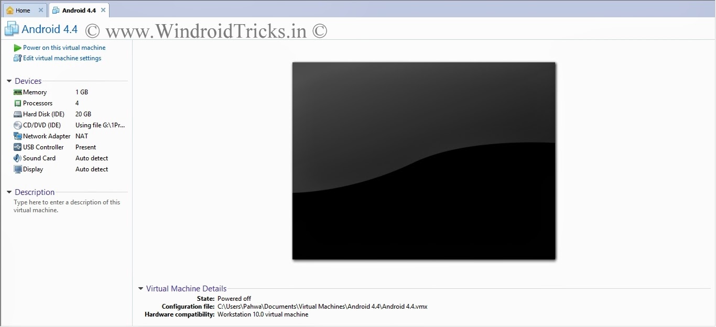Collapse the Virtual Machine Details section
Viewport: 716px width, 327px height.
coord(140,288)
